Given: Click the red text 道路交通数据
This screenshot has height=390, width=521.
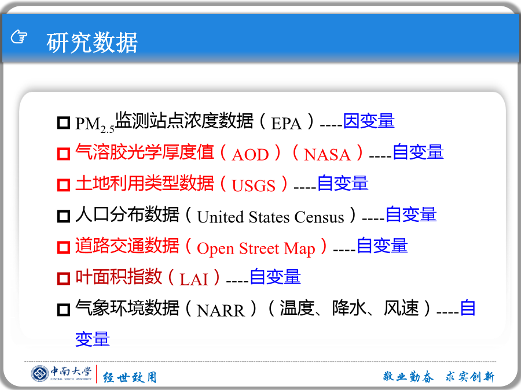Looking at the screenshot, I should 127,246.
